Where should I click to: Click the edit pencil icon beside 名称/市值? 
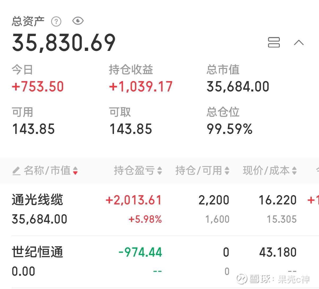tap(16, 171)
